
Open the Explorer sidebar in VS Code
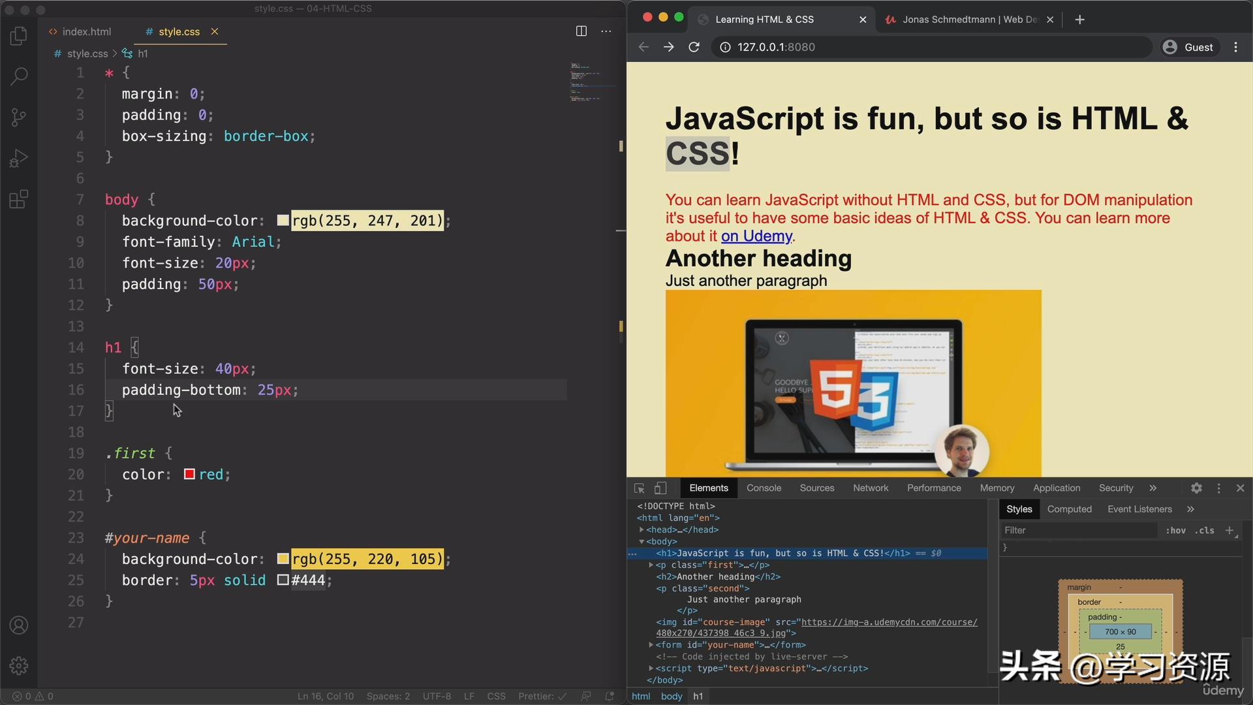coord(18,36)
